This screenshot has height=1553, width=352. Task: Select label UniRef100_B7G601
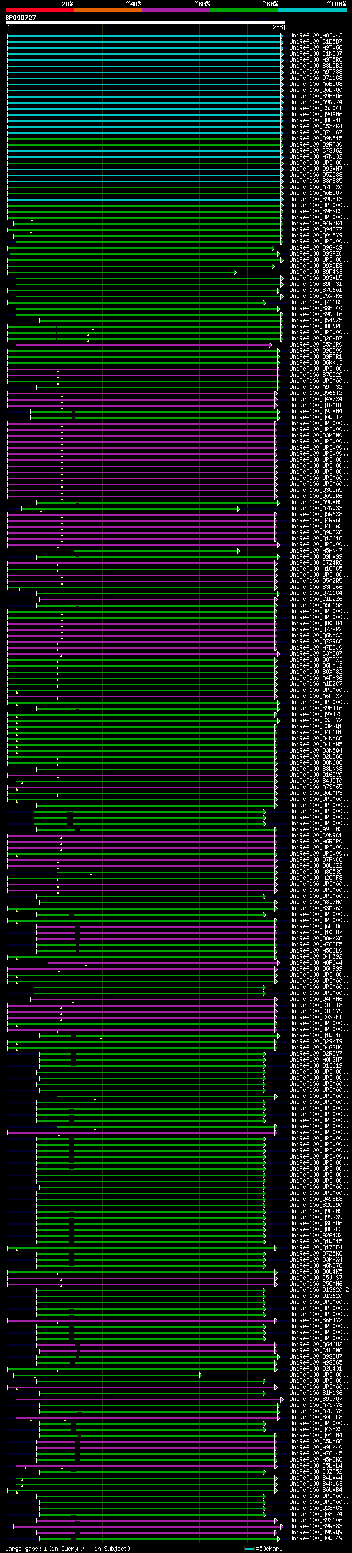click(315, 290)
